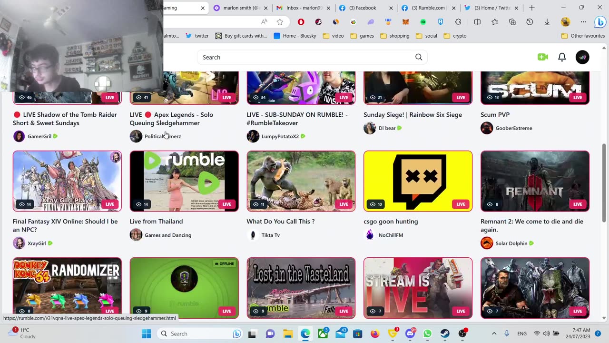Open Sunday Siege Rainbow Six Siege stream
The width and height of the screenshot is (609, 343).
[413, 115]
